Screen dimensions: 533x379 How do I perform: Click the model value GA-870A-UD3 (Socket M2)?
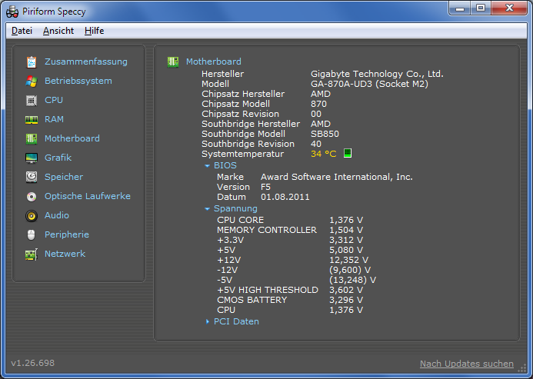369,84
